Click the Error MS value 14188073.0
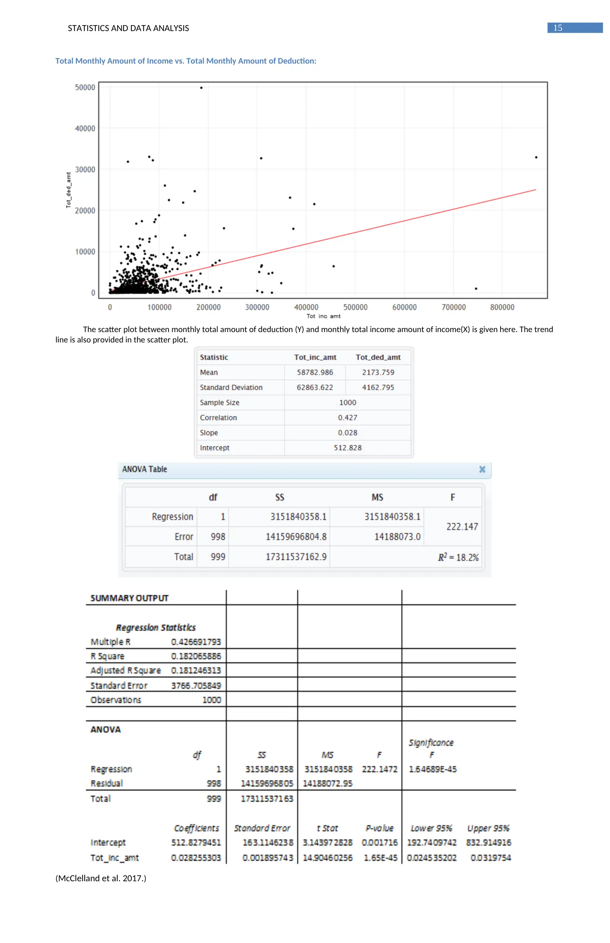Screen dimensions: 610x943 point(397,537)
